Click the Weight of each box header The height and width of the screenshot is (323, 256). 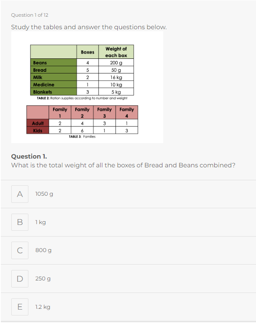coord(116,52)
